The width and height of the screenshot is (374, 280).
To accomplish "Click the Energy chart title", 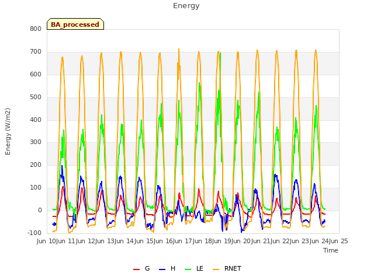I will [186, 6].
